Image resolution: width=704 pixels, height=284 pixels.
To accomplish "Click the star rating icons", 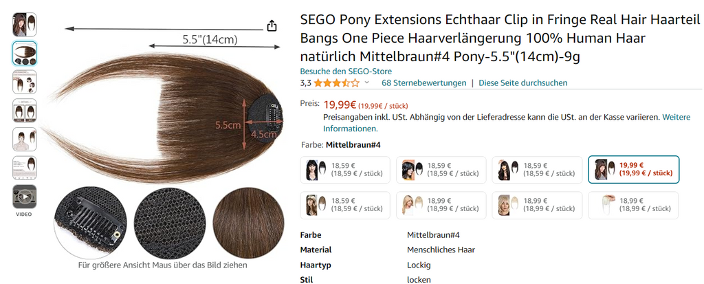I will [x=337, y=83].
